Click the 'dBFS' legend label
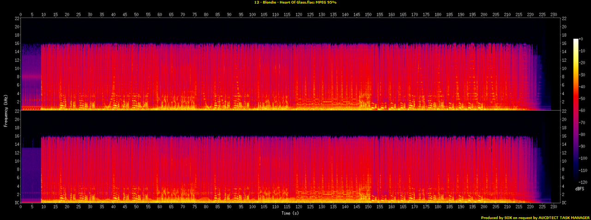The height and width of the screenshot is (220, 591). click(580, 189)
